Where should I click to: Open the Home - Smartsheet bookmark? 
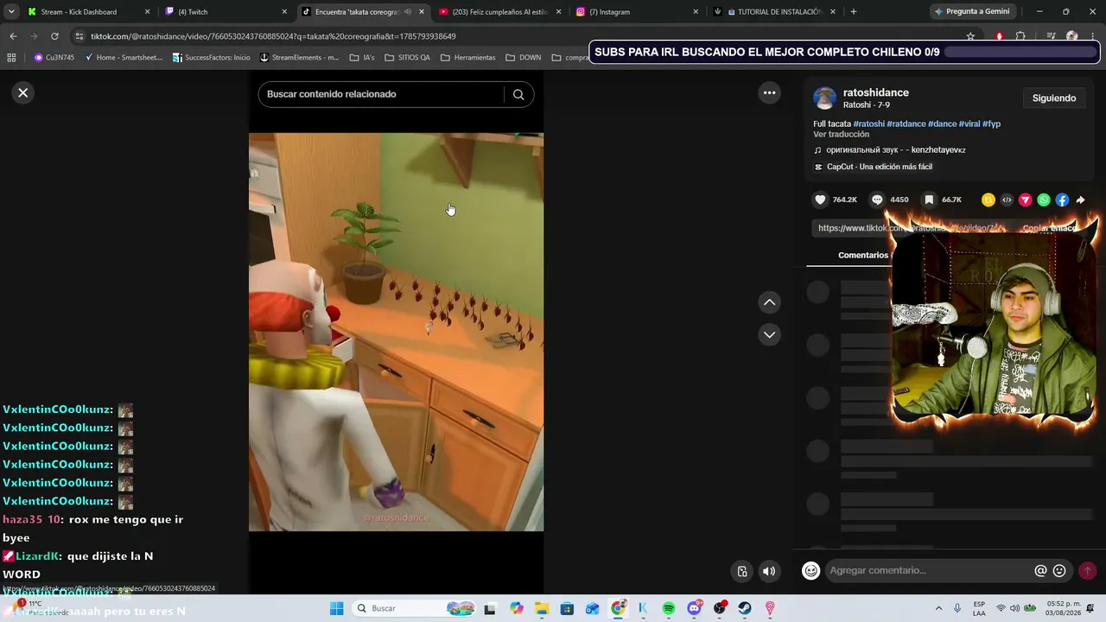[x=124, y=58]
